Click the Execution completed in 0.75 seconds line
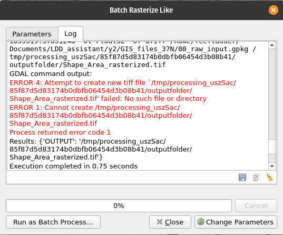The image size is (283, 235). pos(73,166)
